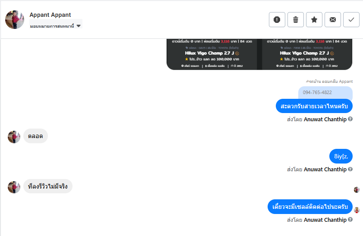363x236 pixels.
Task: Mark conversation done with checkmark icon
Action: (351, 19)
